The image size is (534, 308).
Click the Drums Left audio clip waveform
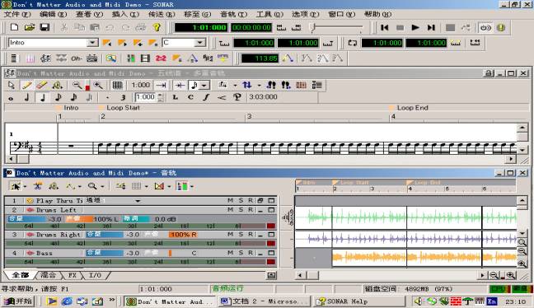click(x=406, y=217)
